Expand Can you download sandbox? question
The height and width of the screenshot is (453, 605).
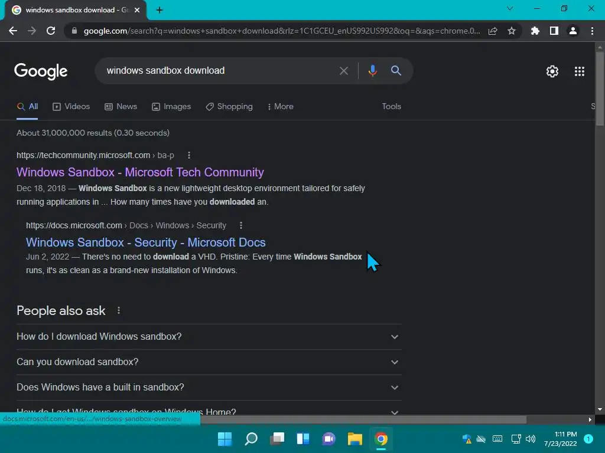[x=209, y=362]
